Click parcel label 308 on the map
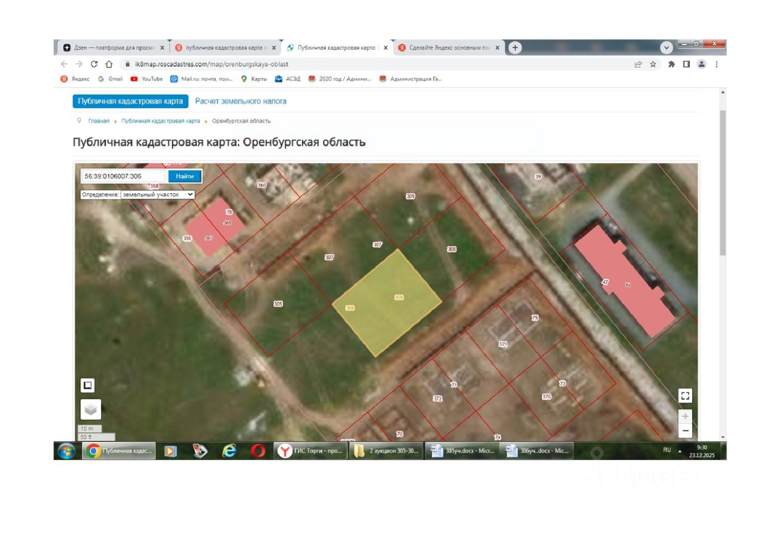The height and width of the screenshot is (550, 778). coord(452,249)
